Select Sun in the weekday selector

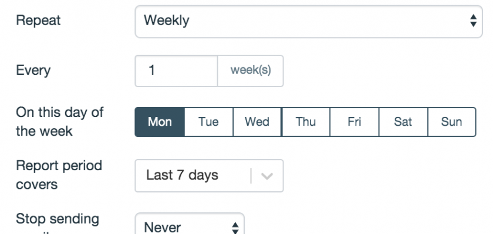[451, 122]
